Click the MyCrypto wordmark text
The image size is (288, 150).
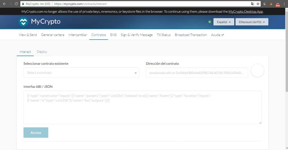(x=46, y=22)
